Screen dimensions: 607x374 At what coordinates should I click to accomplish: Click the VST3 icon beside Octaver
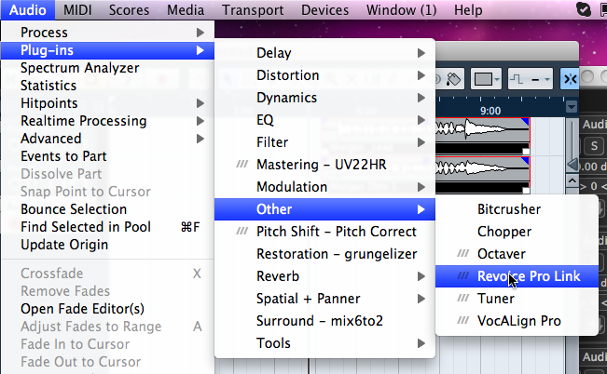point(462,254)
